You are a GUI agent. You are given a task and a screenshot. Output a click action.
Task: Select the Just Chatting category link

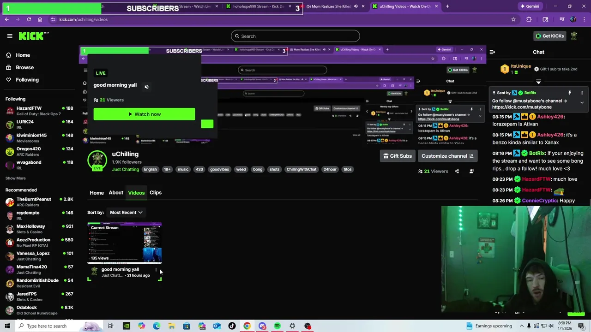coord(125,169)
